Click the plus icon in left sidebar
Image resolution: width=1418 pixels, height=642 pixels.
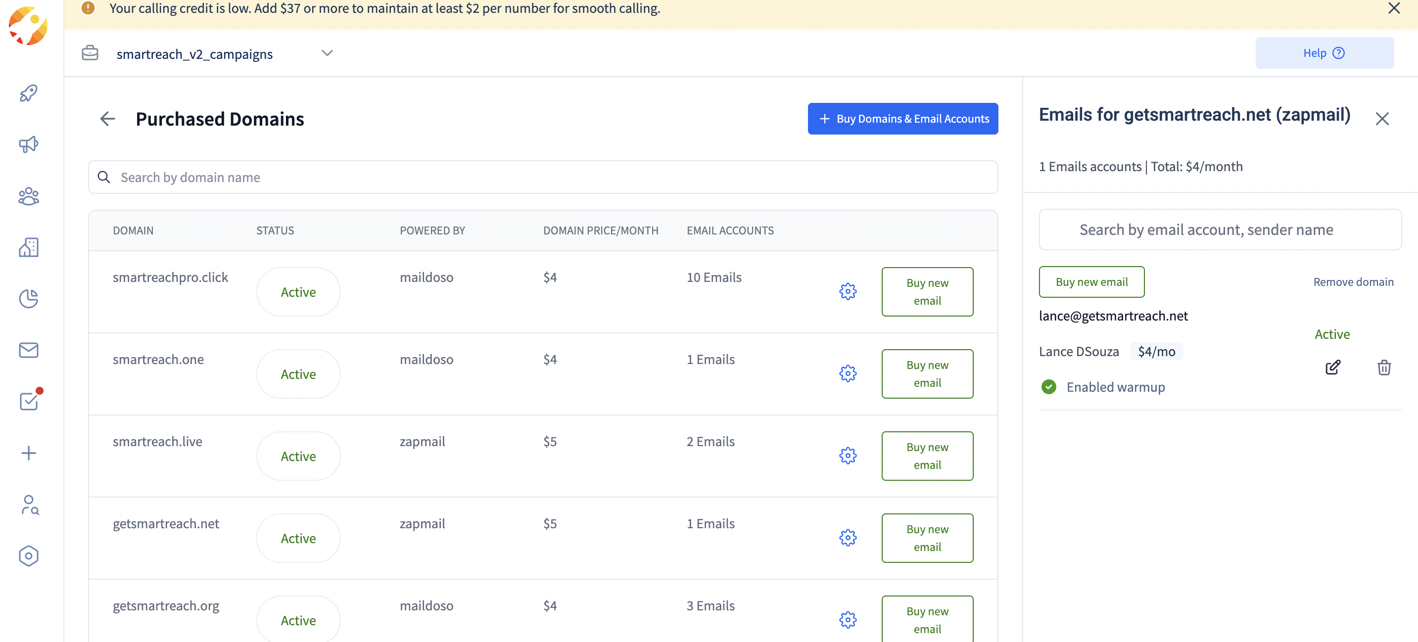29,453
